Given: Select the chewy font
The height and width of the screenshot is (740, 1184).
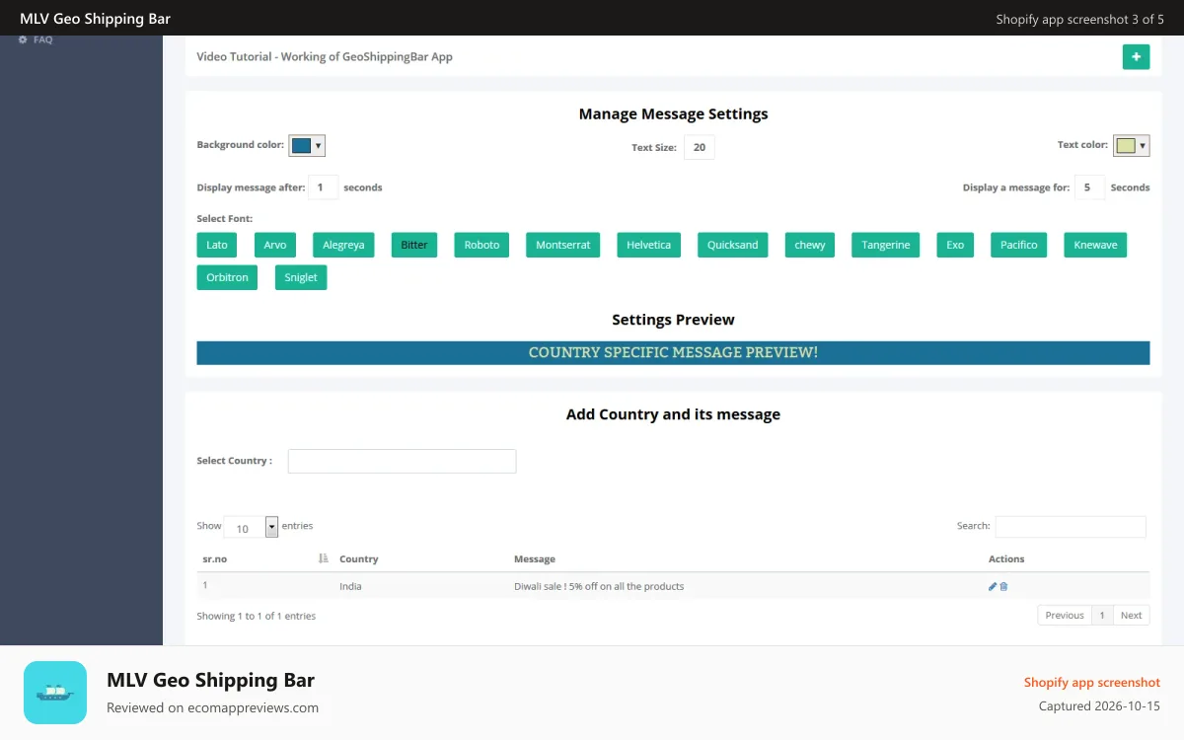Looking at the screenshot, I should tap(810, 245).
